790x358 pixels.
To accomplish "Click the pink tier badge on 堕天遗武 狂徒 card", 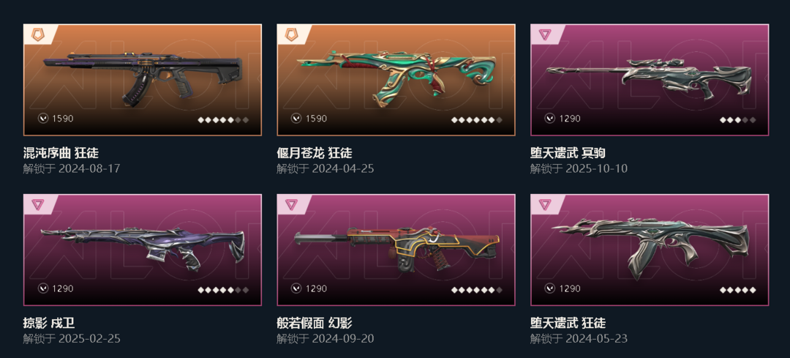I will [x=545, y=204].
